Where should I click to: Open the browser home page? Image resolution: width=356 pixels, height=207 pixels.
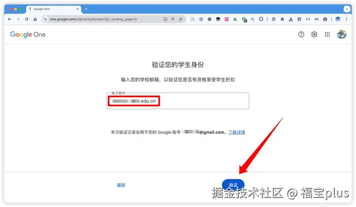pos(35,19)
